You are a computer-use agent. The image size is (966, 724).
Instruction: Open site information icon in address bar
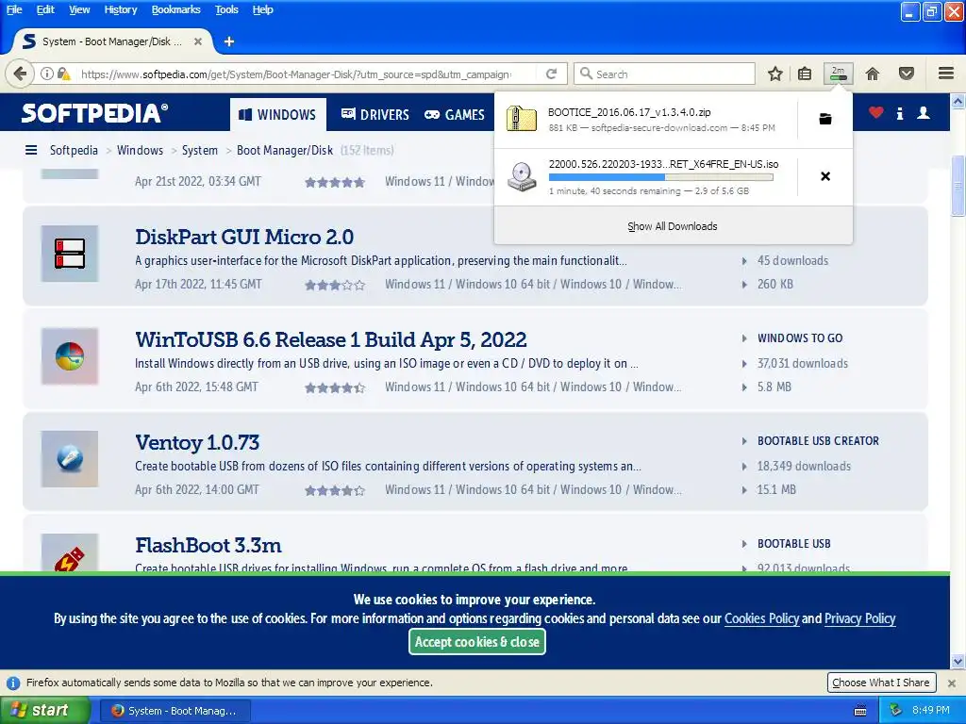click(47, 74)
